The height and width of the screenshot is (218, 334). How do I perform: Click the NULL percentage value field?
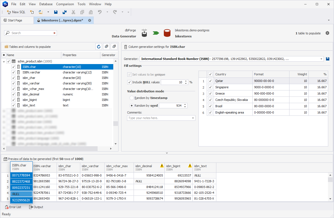point(172,82)
